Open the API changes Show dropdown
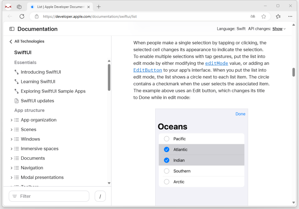 point(279,29)
